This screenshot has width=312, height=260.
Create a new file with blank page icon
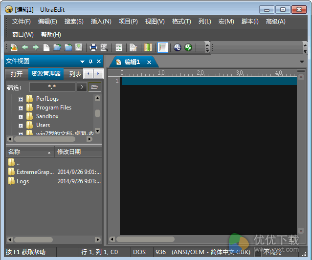point(46,47)
